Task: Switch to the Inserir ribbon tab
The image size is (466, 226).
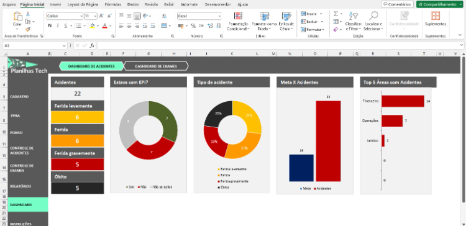Action: coord(55,4)
